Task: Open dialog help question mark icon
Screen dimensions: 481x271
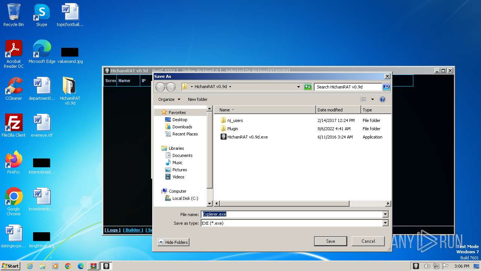Action: 383,99
